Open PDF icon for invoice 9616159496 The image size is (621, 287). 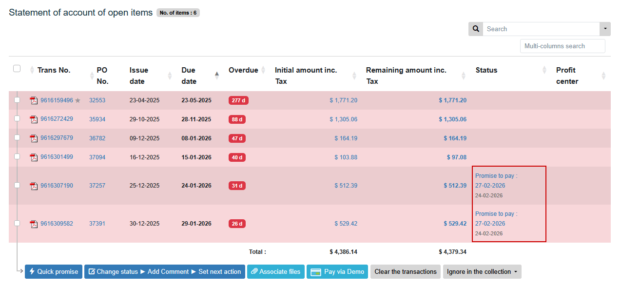[x=34, y=100]
